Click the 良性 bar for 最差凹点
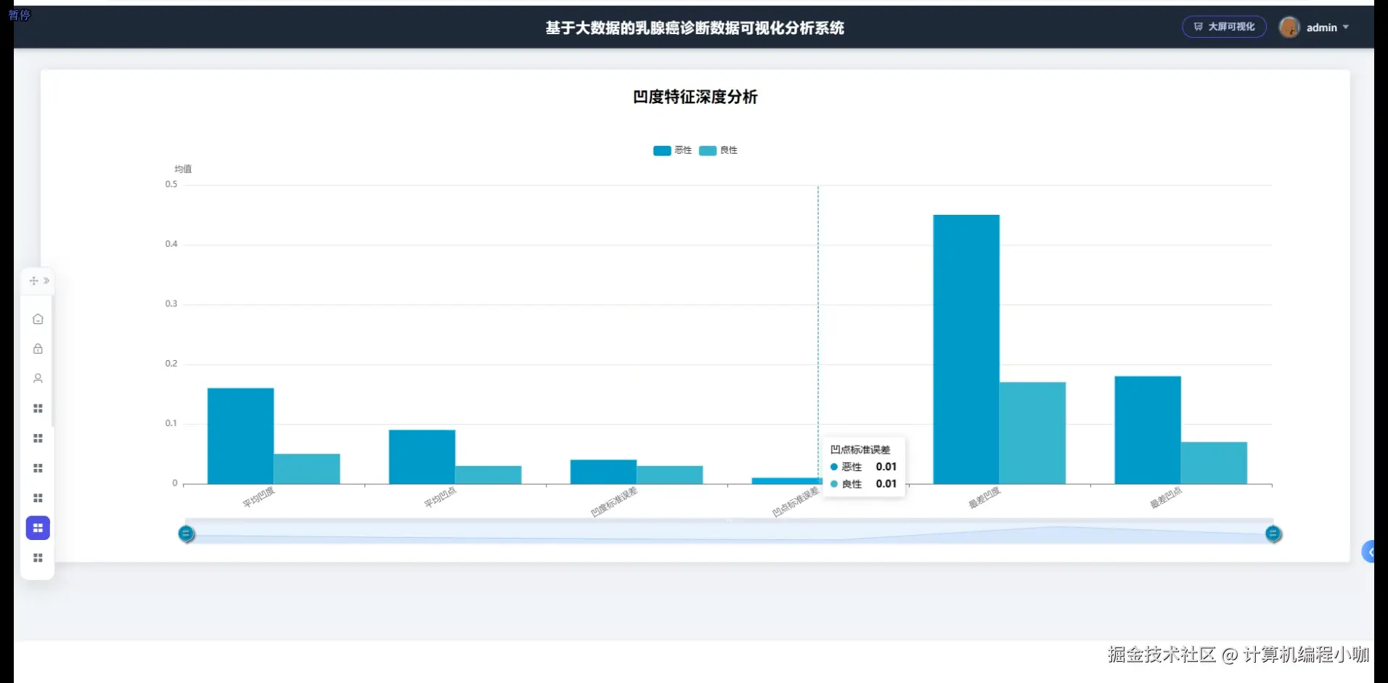Viewport: 1388px width, 683px height. [1214, 463]
